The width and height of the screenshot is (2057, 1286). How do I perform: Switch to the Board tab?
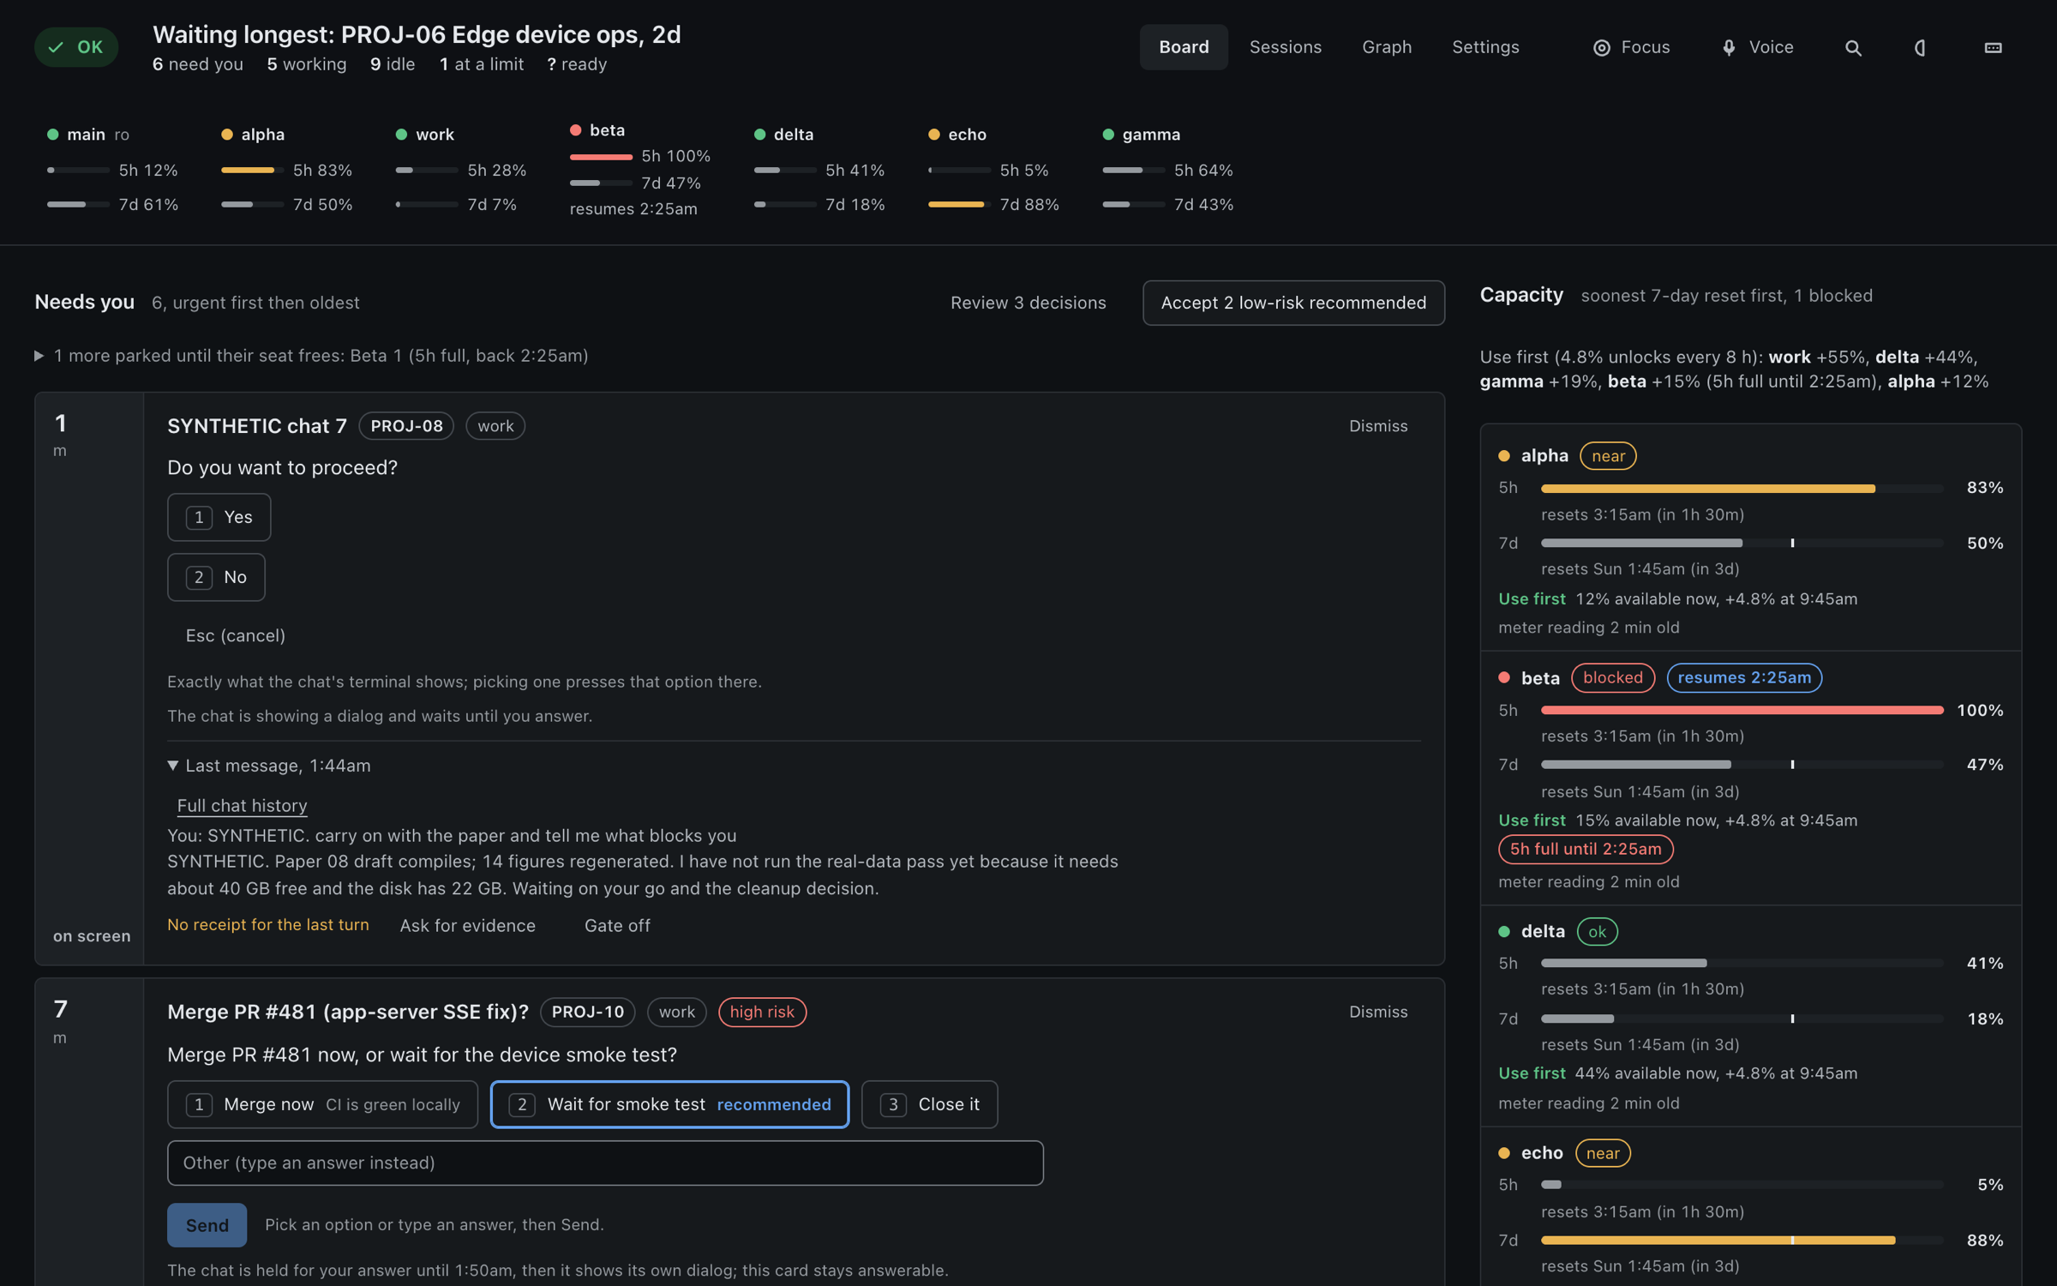click(1184, 47)
